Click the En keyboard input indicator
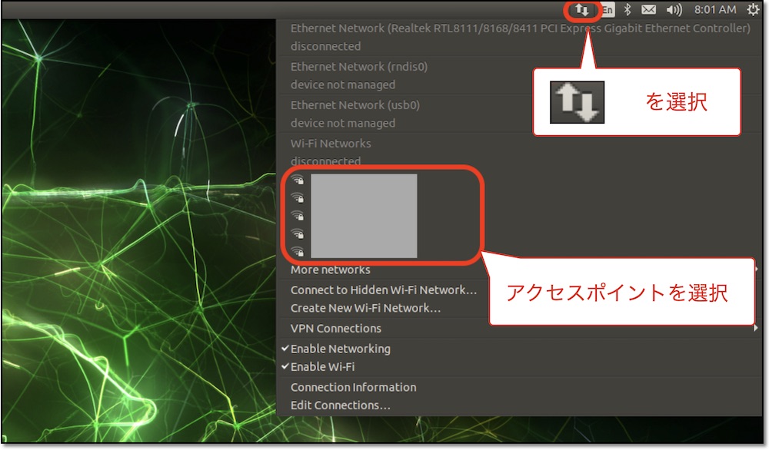Image resolution: width=769 pixels, height=450 pixels. pos(608,10)
